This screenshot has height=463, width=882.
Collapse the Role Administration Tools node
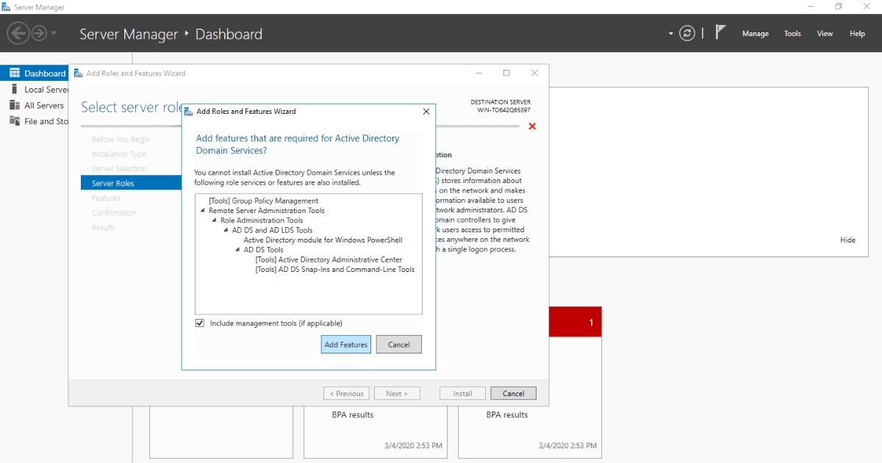coord(214,220)
